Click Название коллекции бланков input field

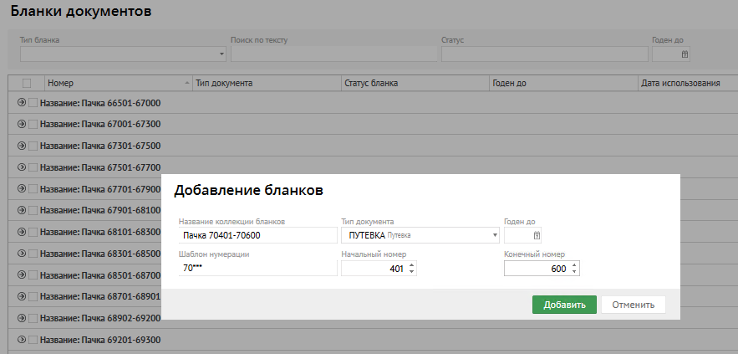(257, 235)
